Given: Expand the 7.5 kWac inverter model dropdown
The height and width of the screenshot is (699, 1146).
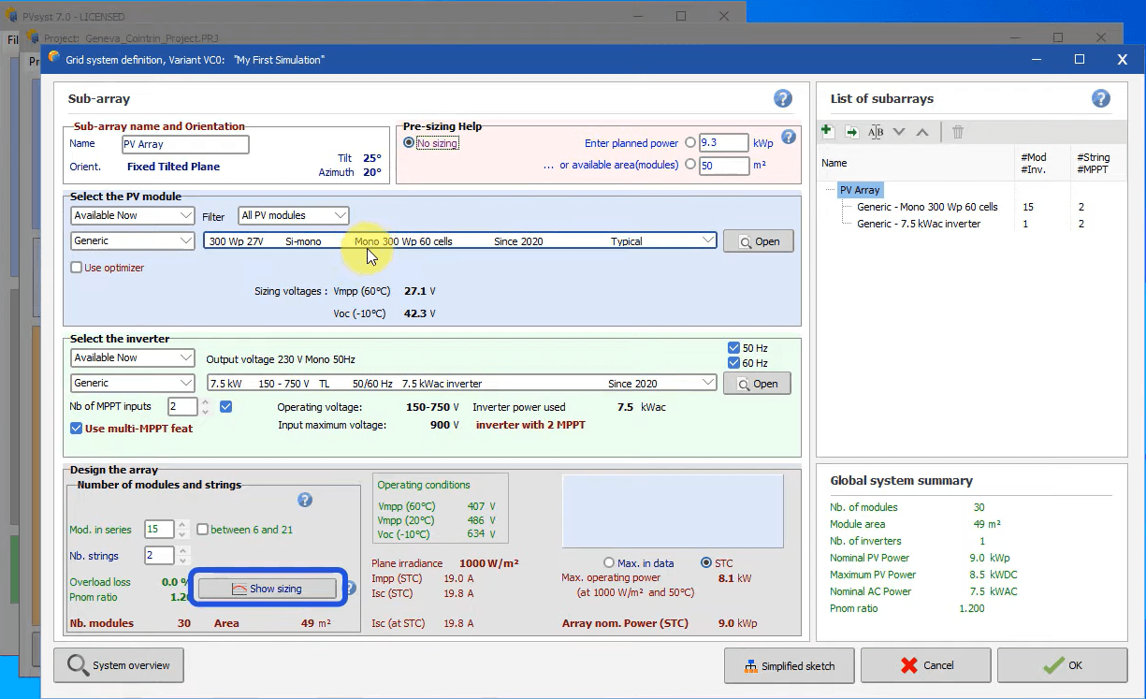Looking at the screenshot, I should click(x=707, y=383).
